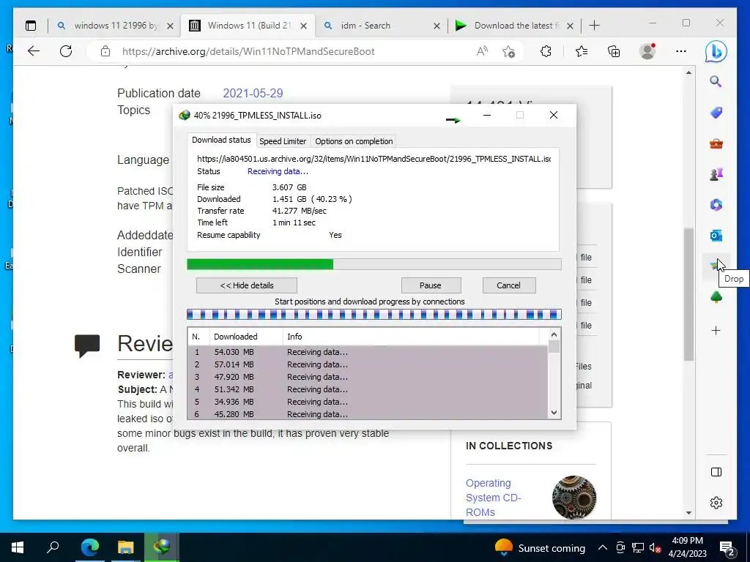Viewport: 750px width, 562px height.
Task: Switch to idm - Search tab
Action: (366, 26)
